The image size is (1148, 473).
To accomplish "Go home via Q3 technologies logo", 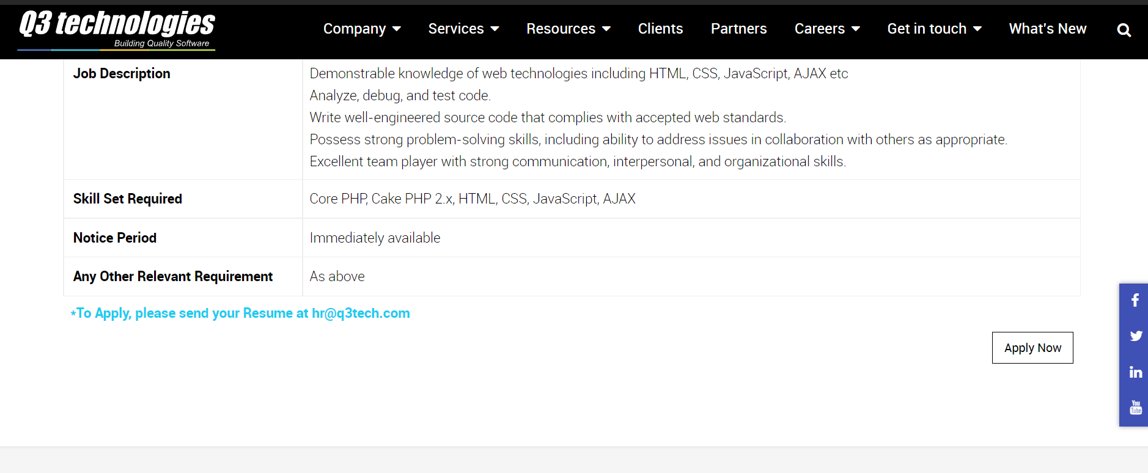I will tap(117, 29).
